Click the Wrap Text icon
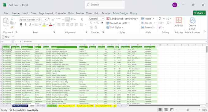This screenshot has width=208, height=112. pos(82,20)
